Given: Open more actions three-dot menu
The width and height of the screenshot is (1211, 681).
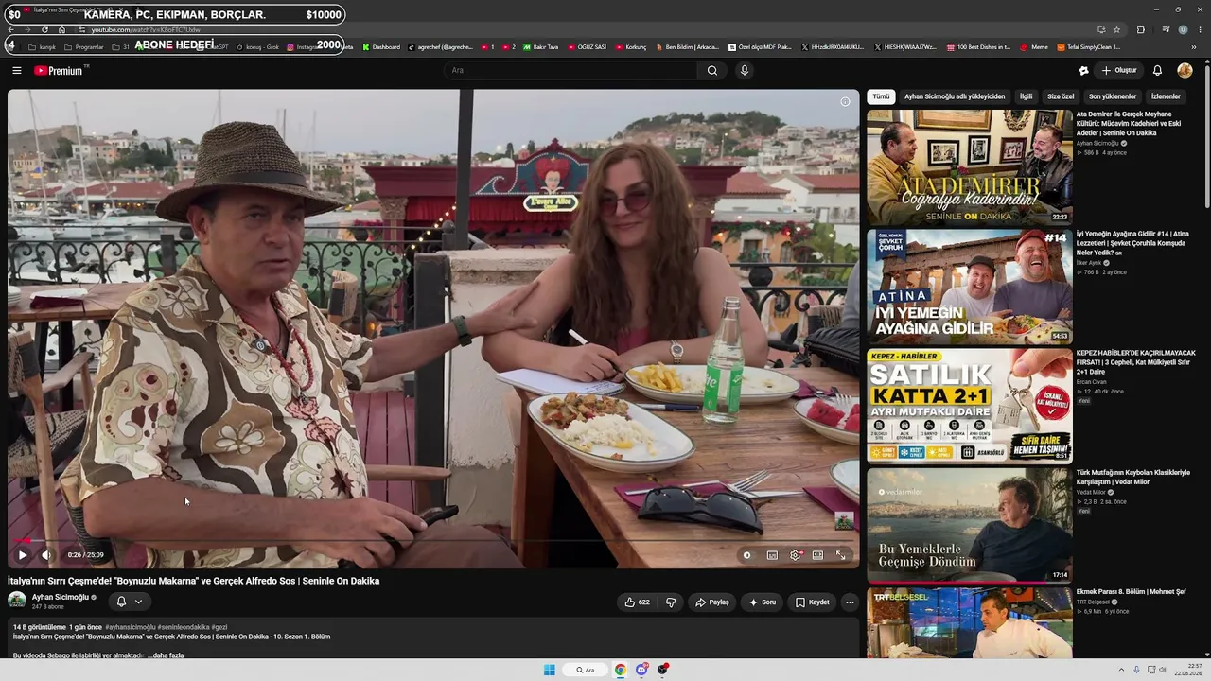Looking at the screenshot, I should 850,602.
